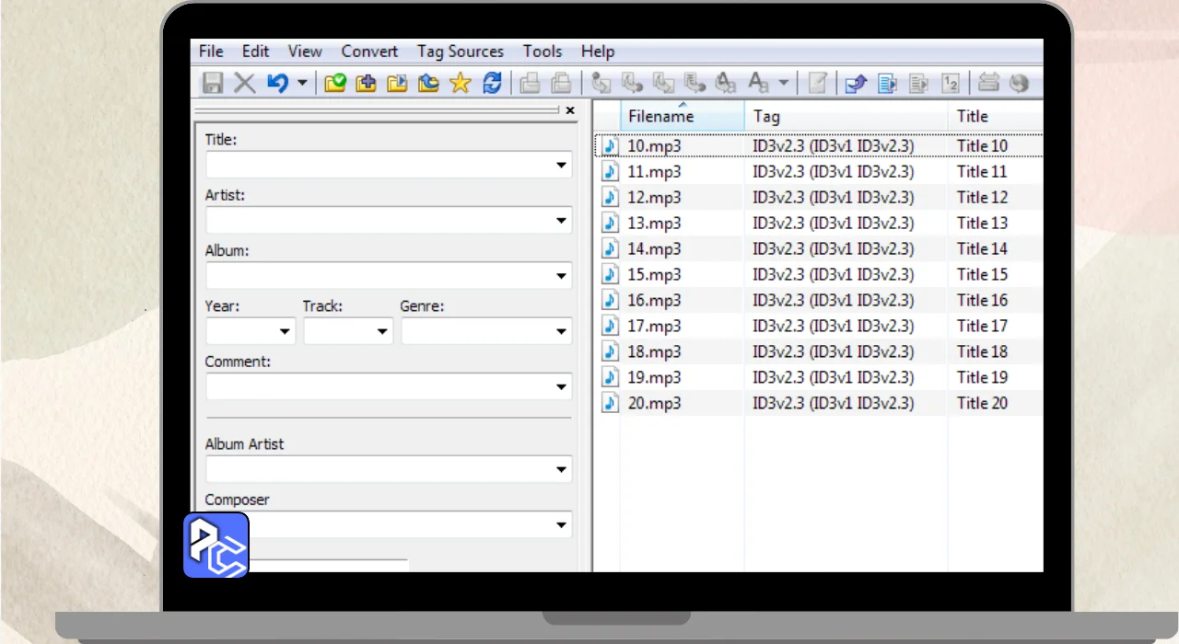Click the Remove tag X icon

coord(244,83)
